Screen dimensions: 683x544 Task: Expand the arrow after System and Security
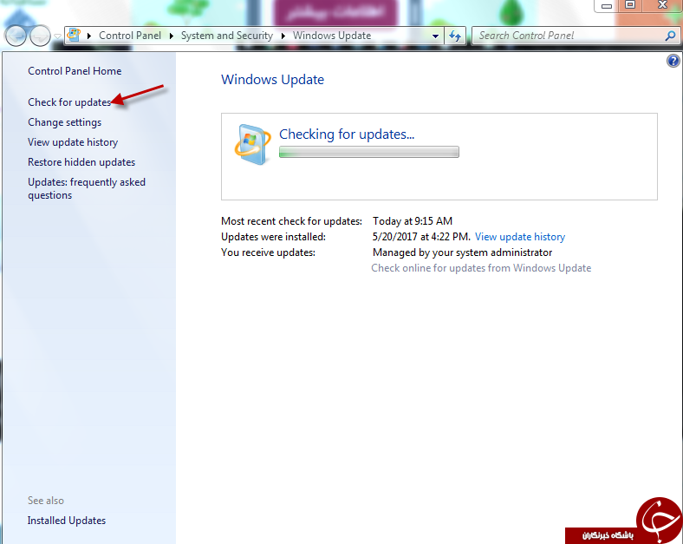(283, 36)
